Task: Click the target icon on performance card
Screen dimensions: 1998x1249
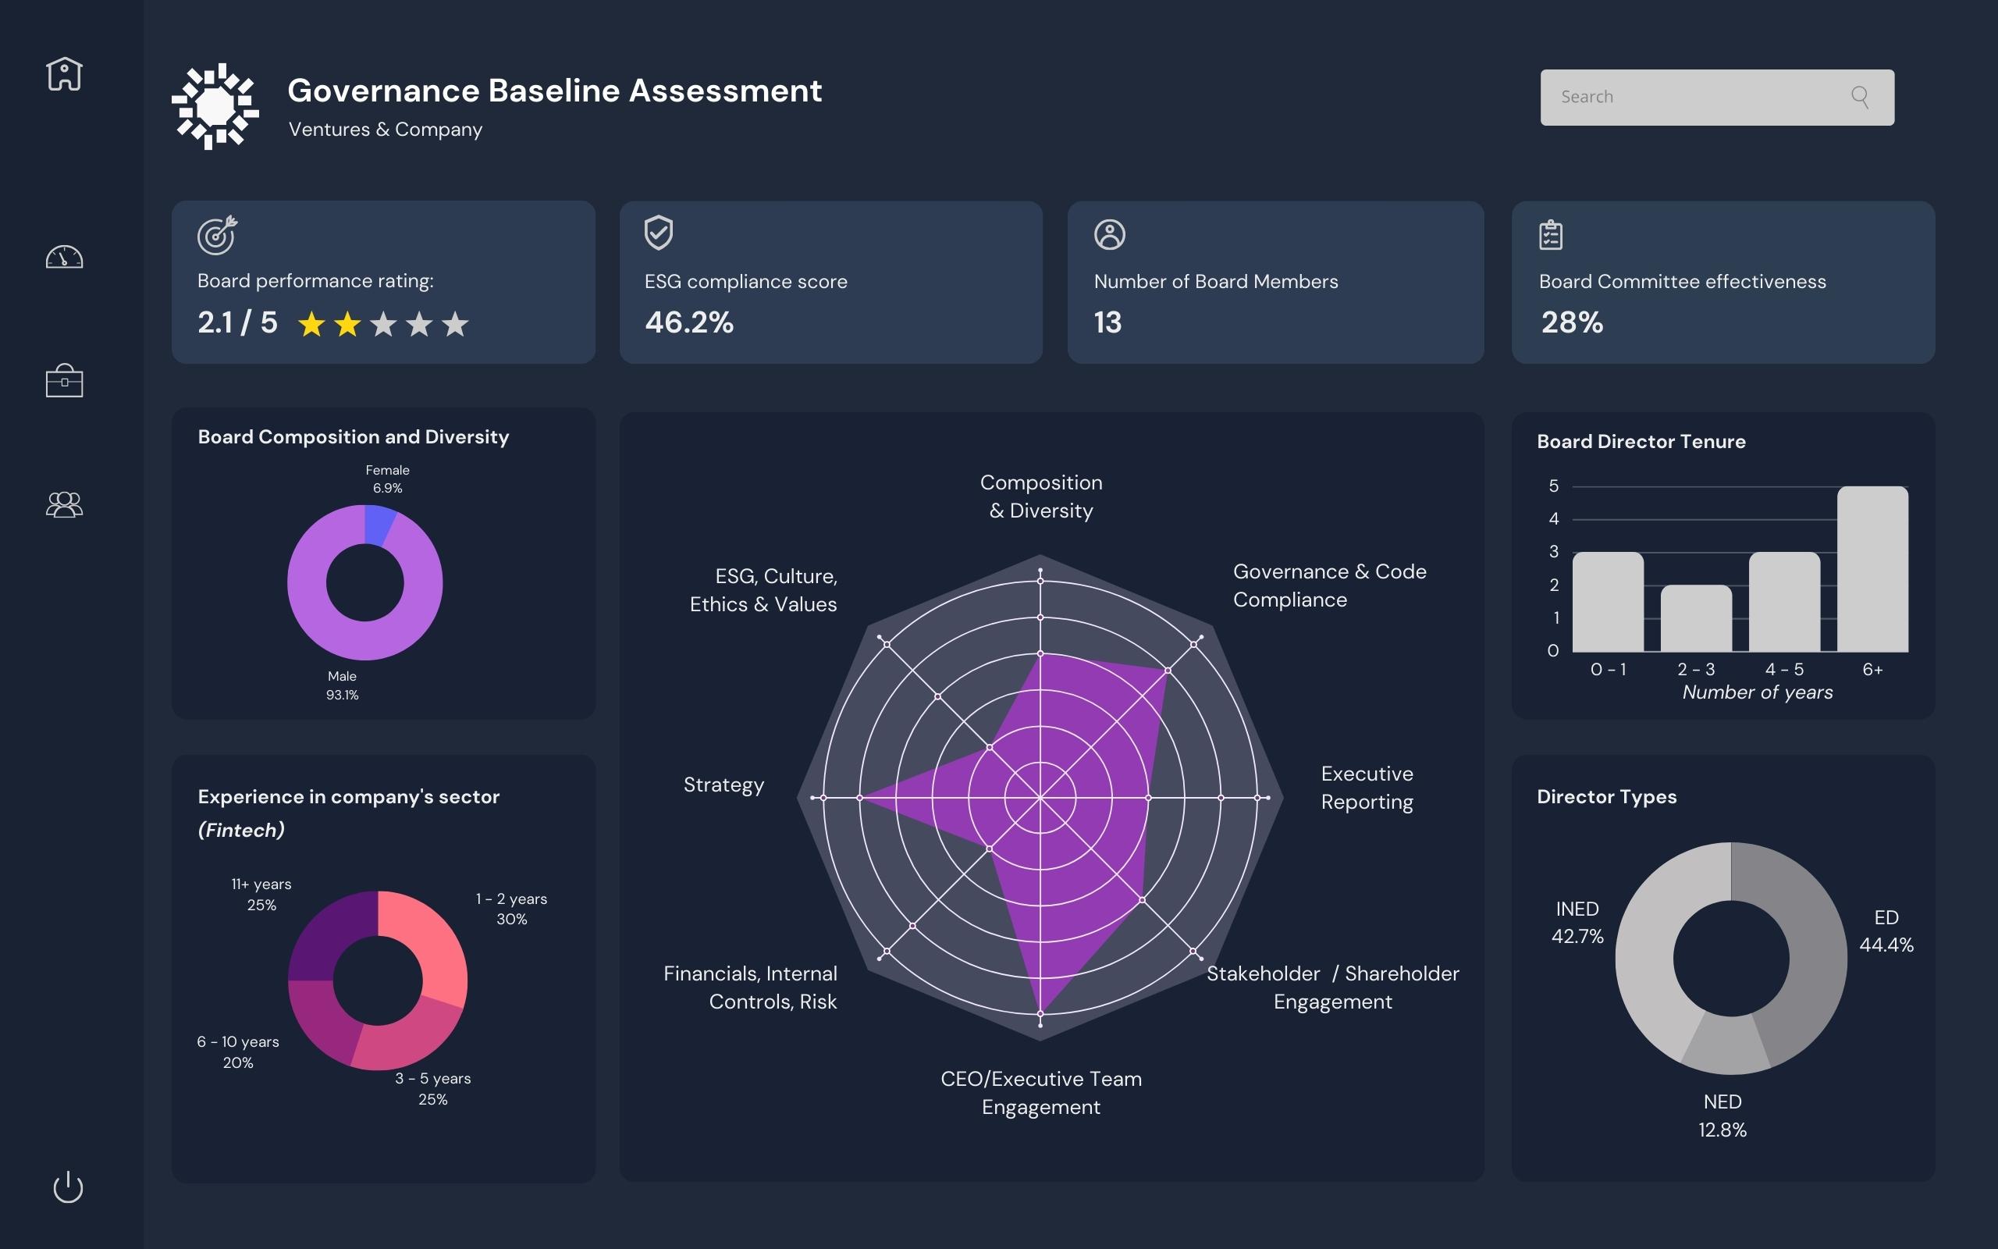Action: [x=217, y=236]
